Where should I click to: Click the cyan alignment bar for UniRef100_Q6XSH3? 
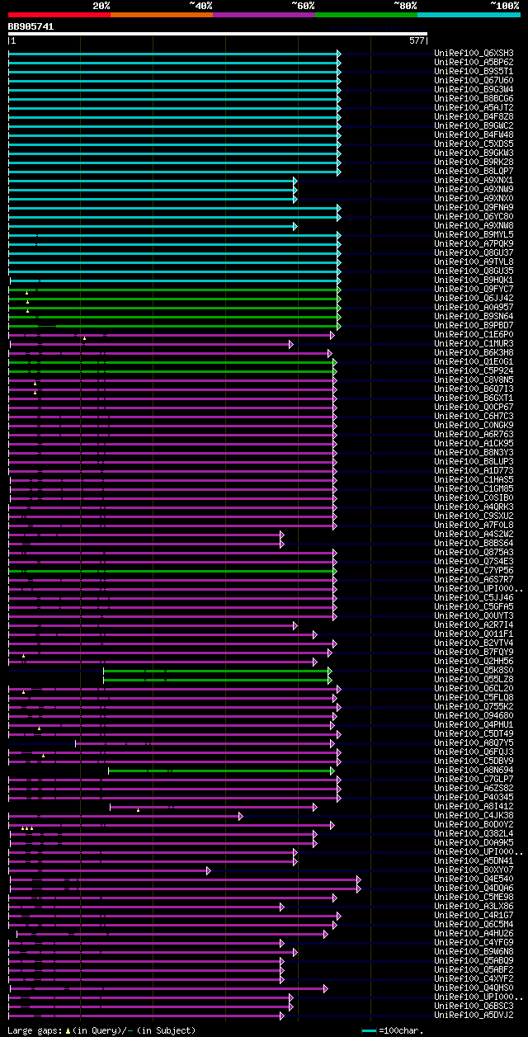point(174,53)
